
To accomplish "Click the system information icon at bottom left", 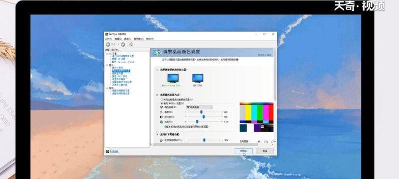I will [x=108, y=151].
